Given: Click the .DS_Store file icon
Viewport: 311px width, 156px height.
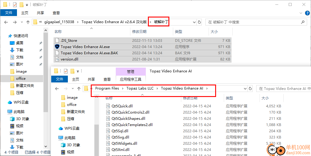Looking at the screenshot, I should click(x=57, y=41).
